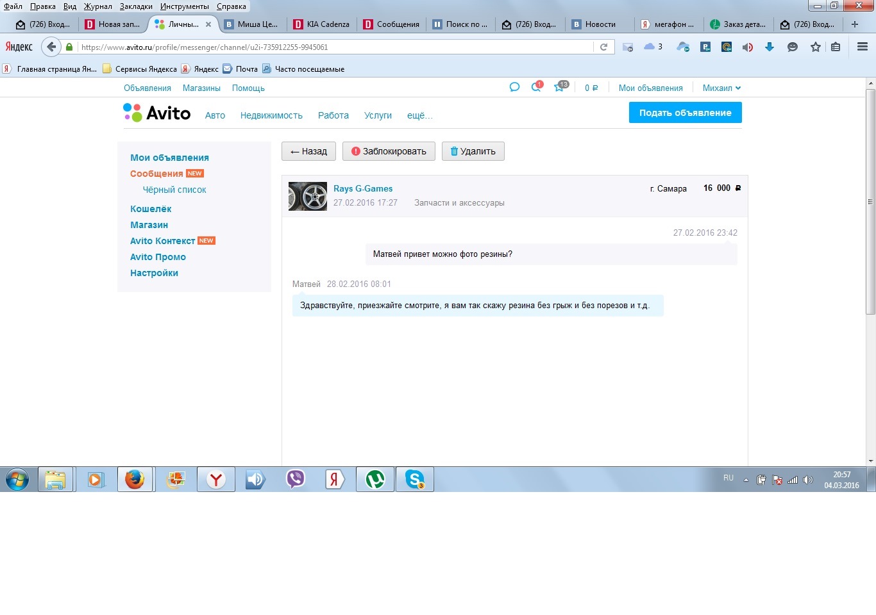876x615 pixels.
Task: Open Viber from taskbar
Action: click(295, 479)
